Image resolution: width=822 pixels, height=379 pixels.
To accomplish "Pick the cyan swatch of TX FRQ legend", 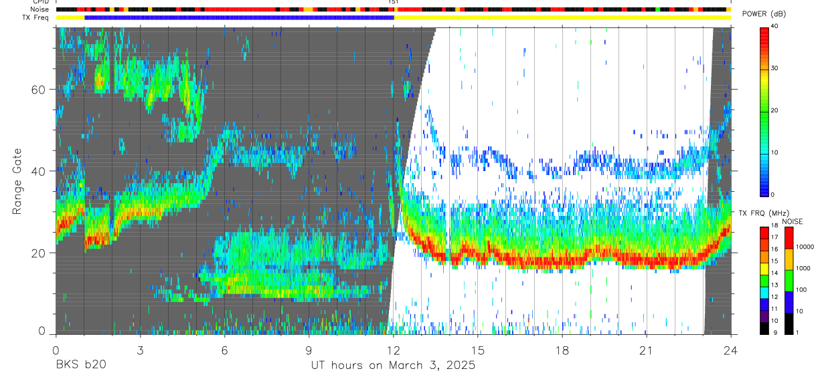I will (764, 292).
